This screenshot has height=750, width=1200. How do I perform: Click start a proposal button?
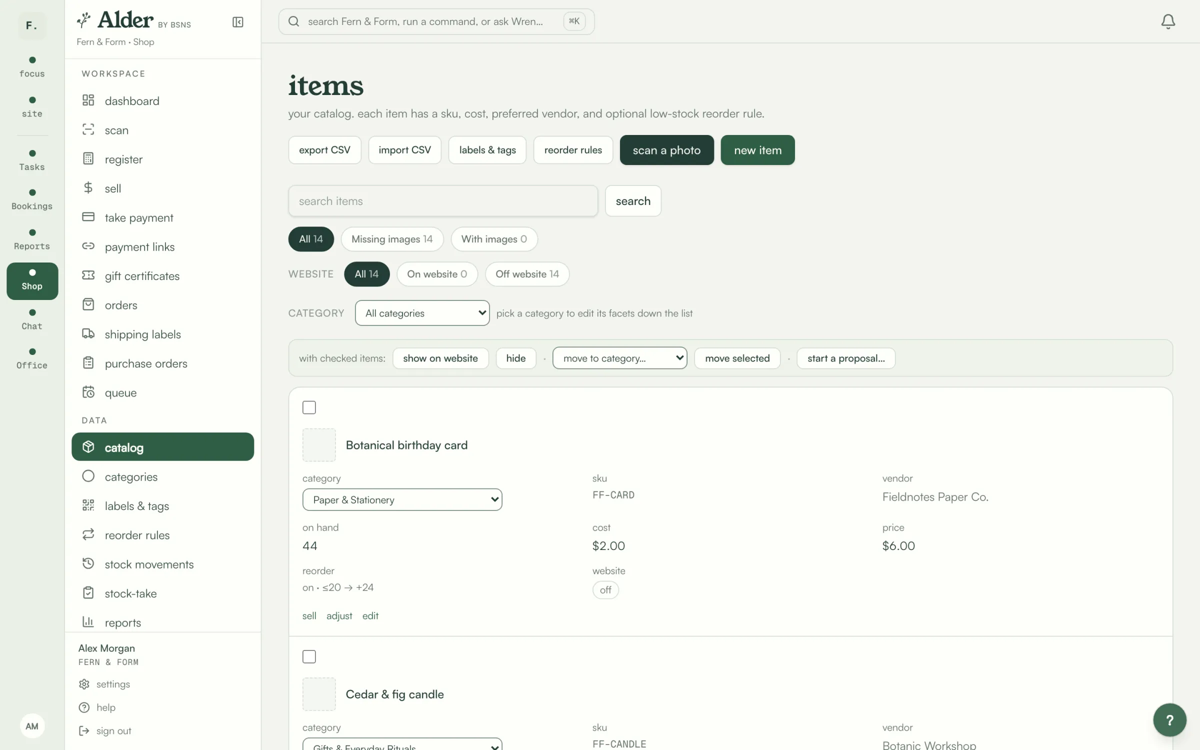click(x=845, y=358)
